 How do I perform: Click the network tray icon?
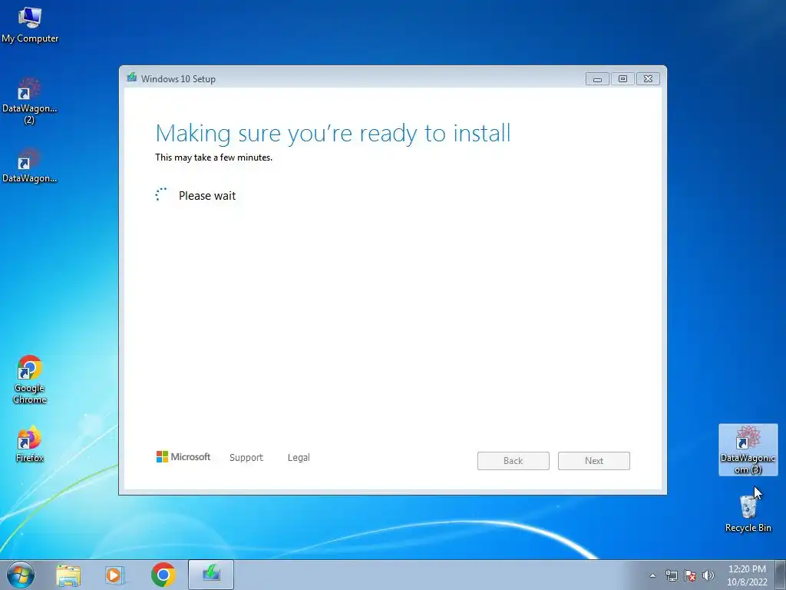(x=671, y=575)
